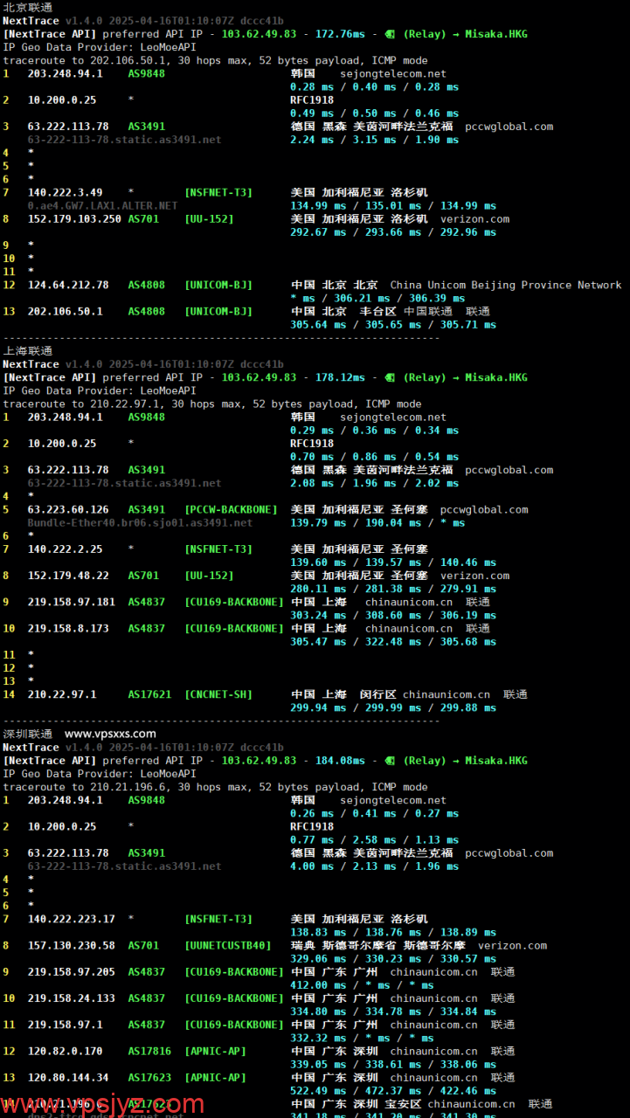630x1118 pixels.
Task: Click 'China Unicom Beijing Province Network' text
Action: [506, 285]
